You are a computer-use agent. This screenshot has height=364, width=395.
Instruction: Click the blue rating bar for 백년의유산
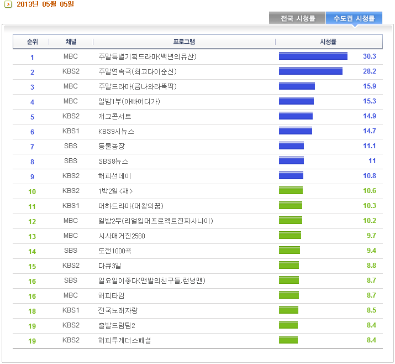(313, 56)
